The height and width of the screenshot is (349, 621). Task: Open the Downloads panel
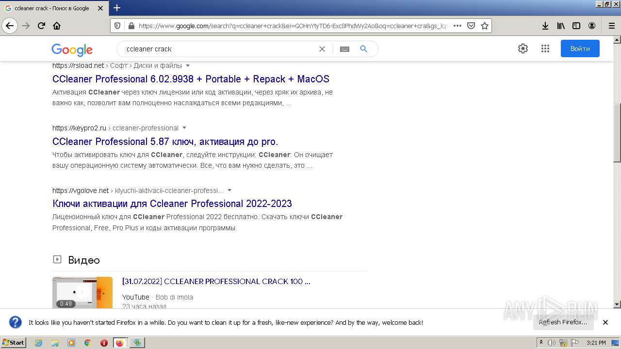pos(545,26)
